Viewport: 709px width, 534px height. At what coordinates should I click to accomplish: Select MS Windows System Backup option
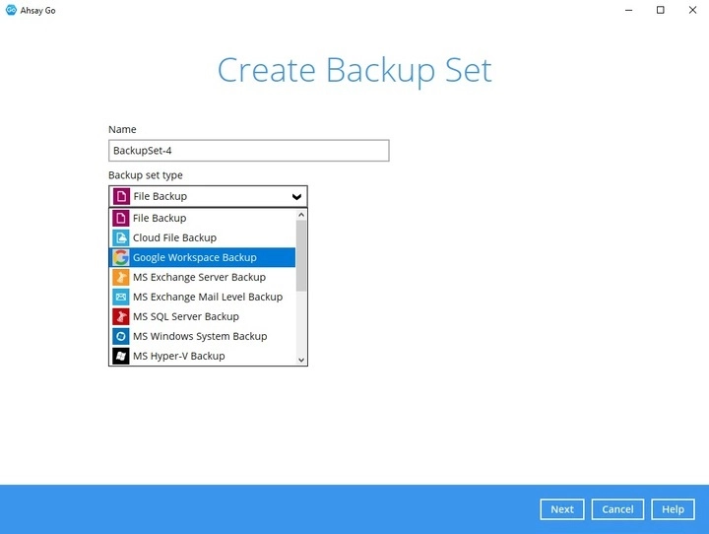(x=203, y=336)
